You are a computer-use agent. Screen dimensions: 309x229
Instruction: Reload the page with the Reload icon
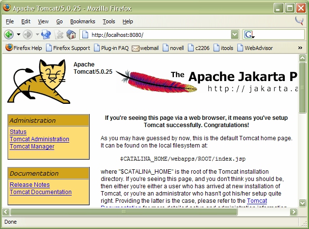pos(46,35)
